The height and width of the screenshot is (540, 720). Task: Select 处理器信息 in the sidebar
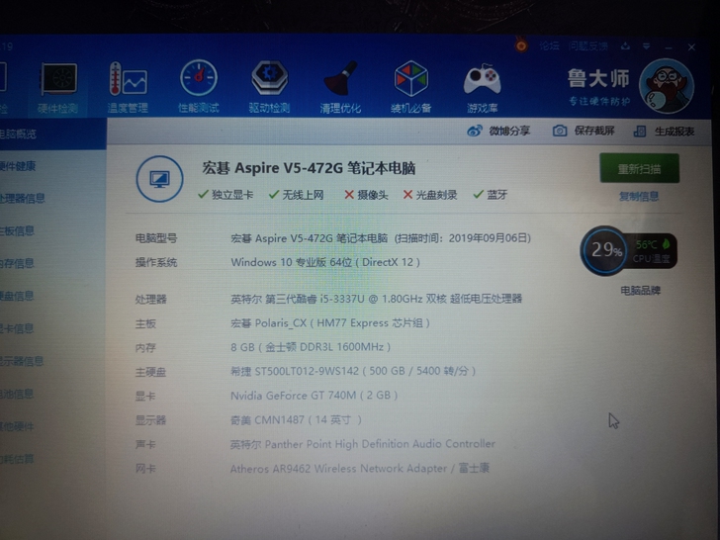click(22, 199)
